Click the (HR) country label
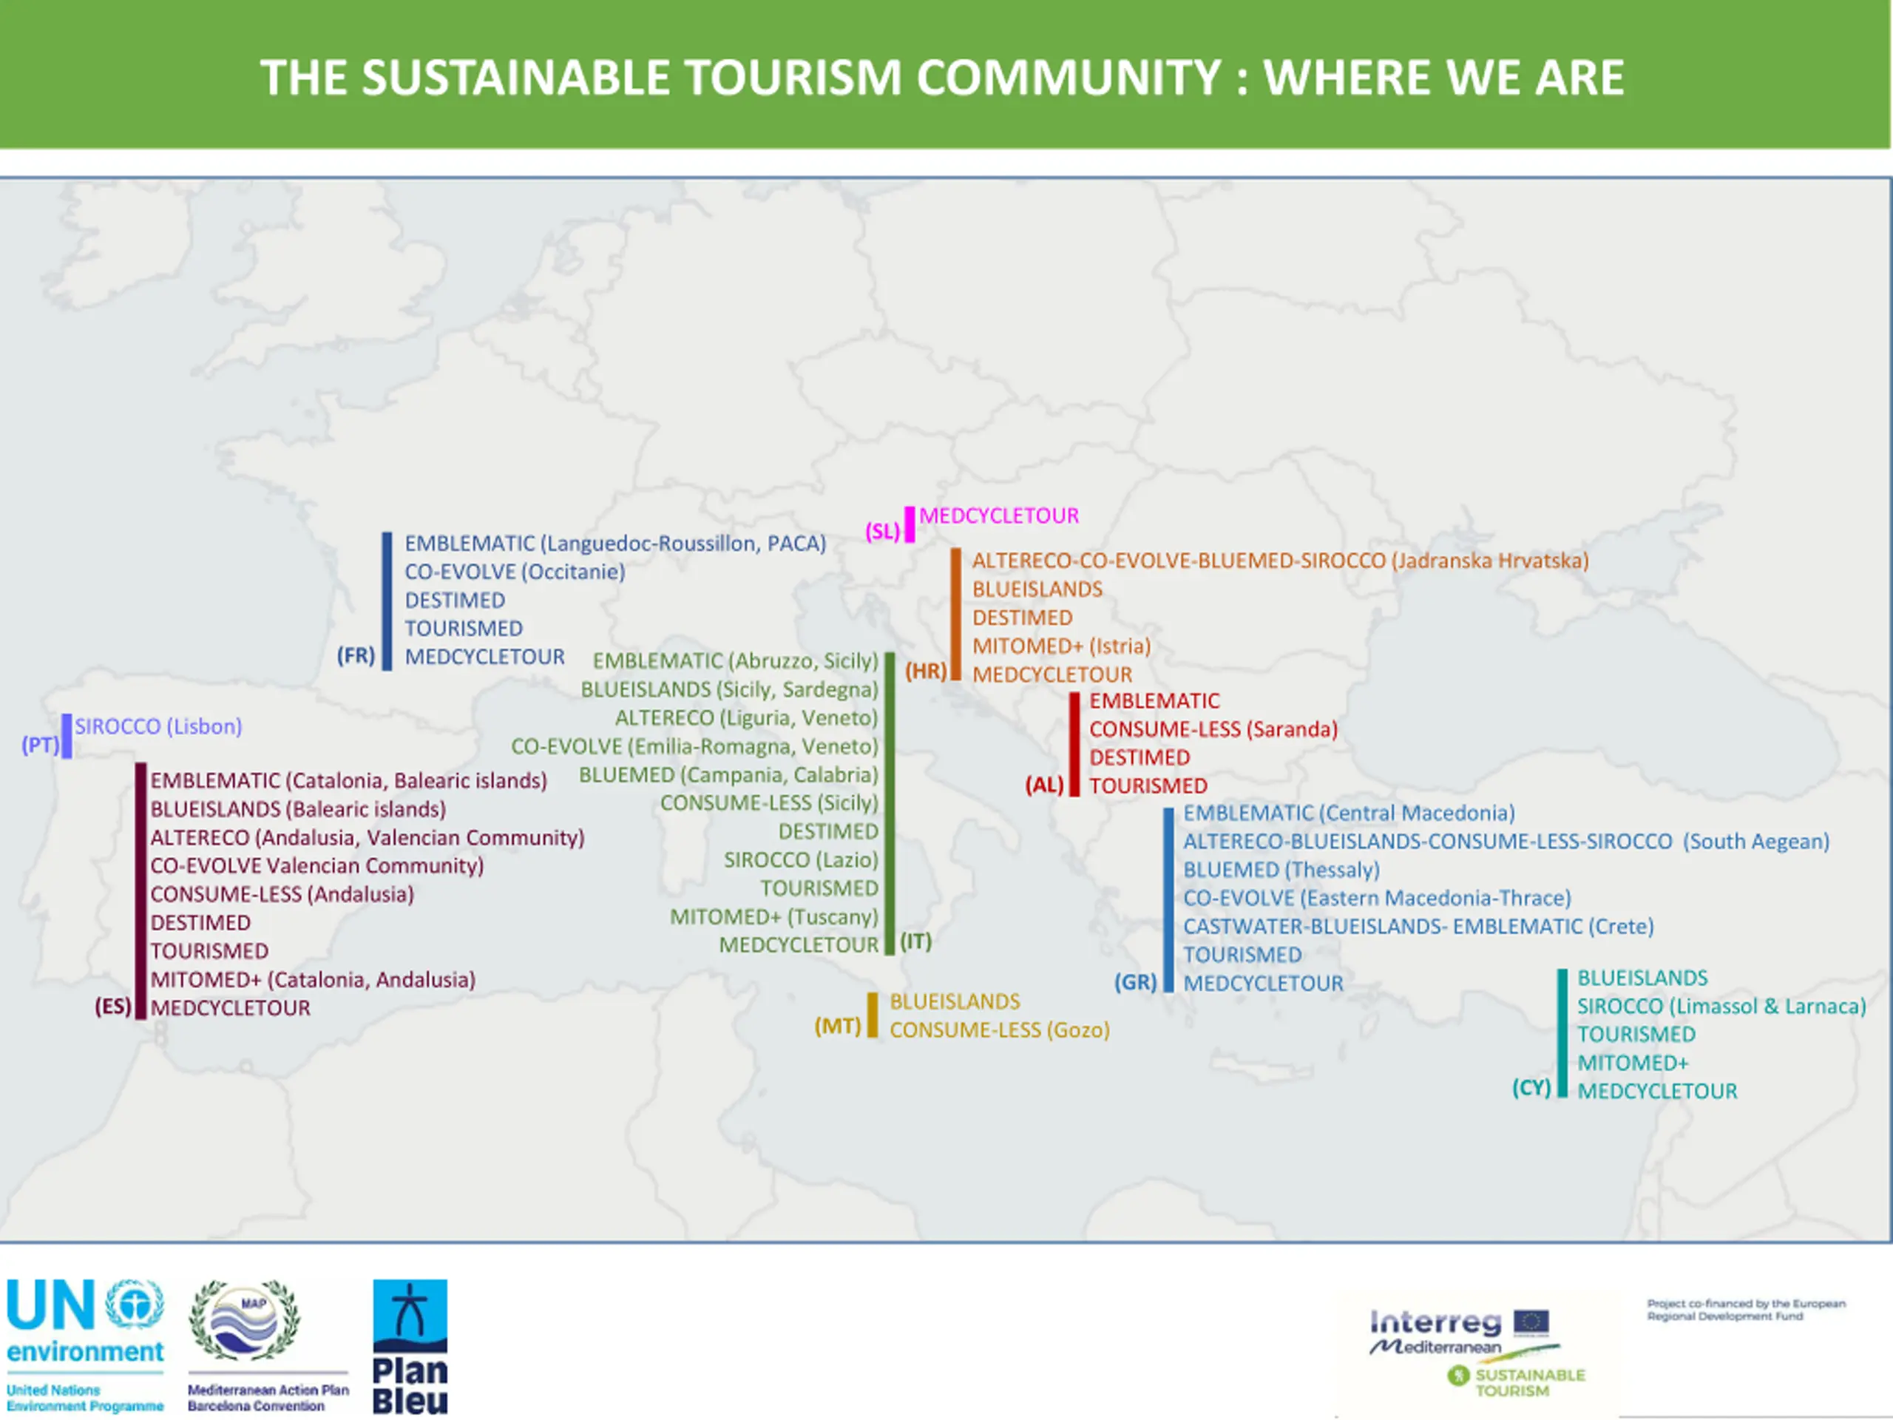 click(926, 670)
